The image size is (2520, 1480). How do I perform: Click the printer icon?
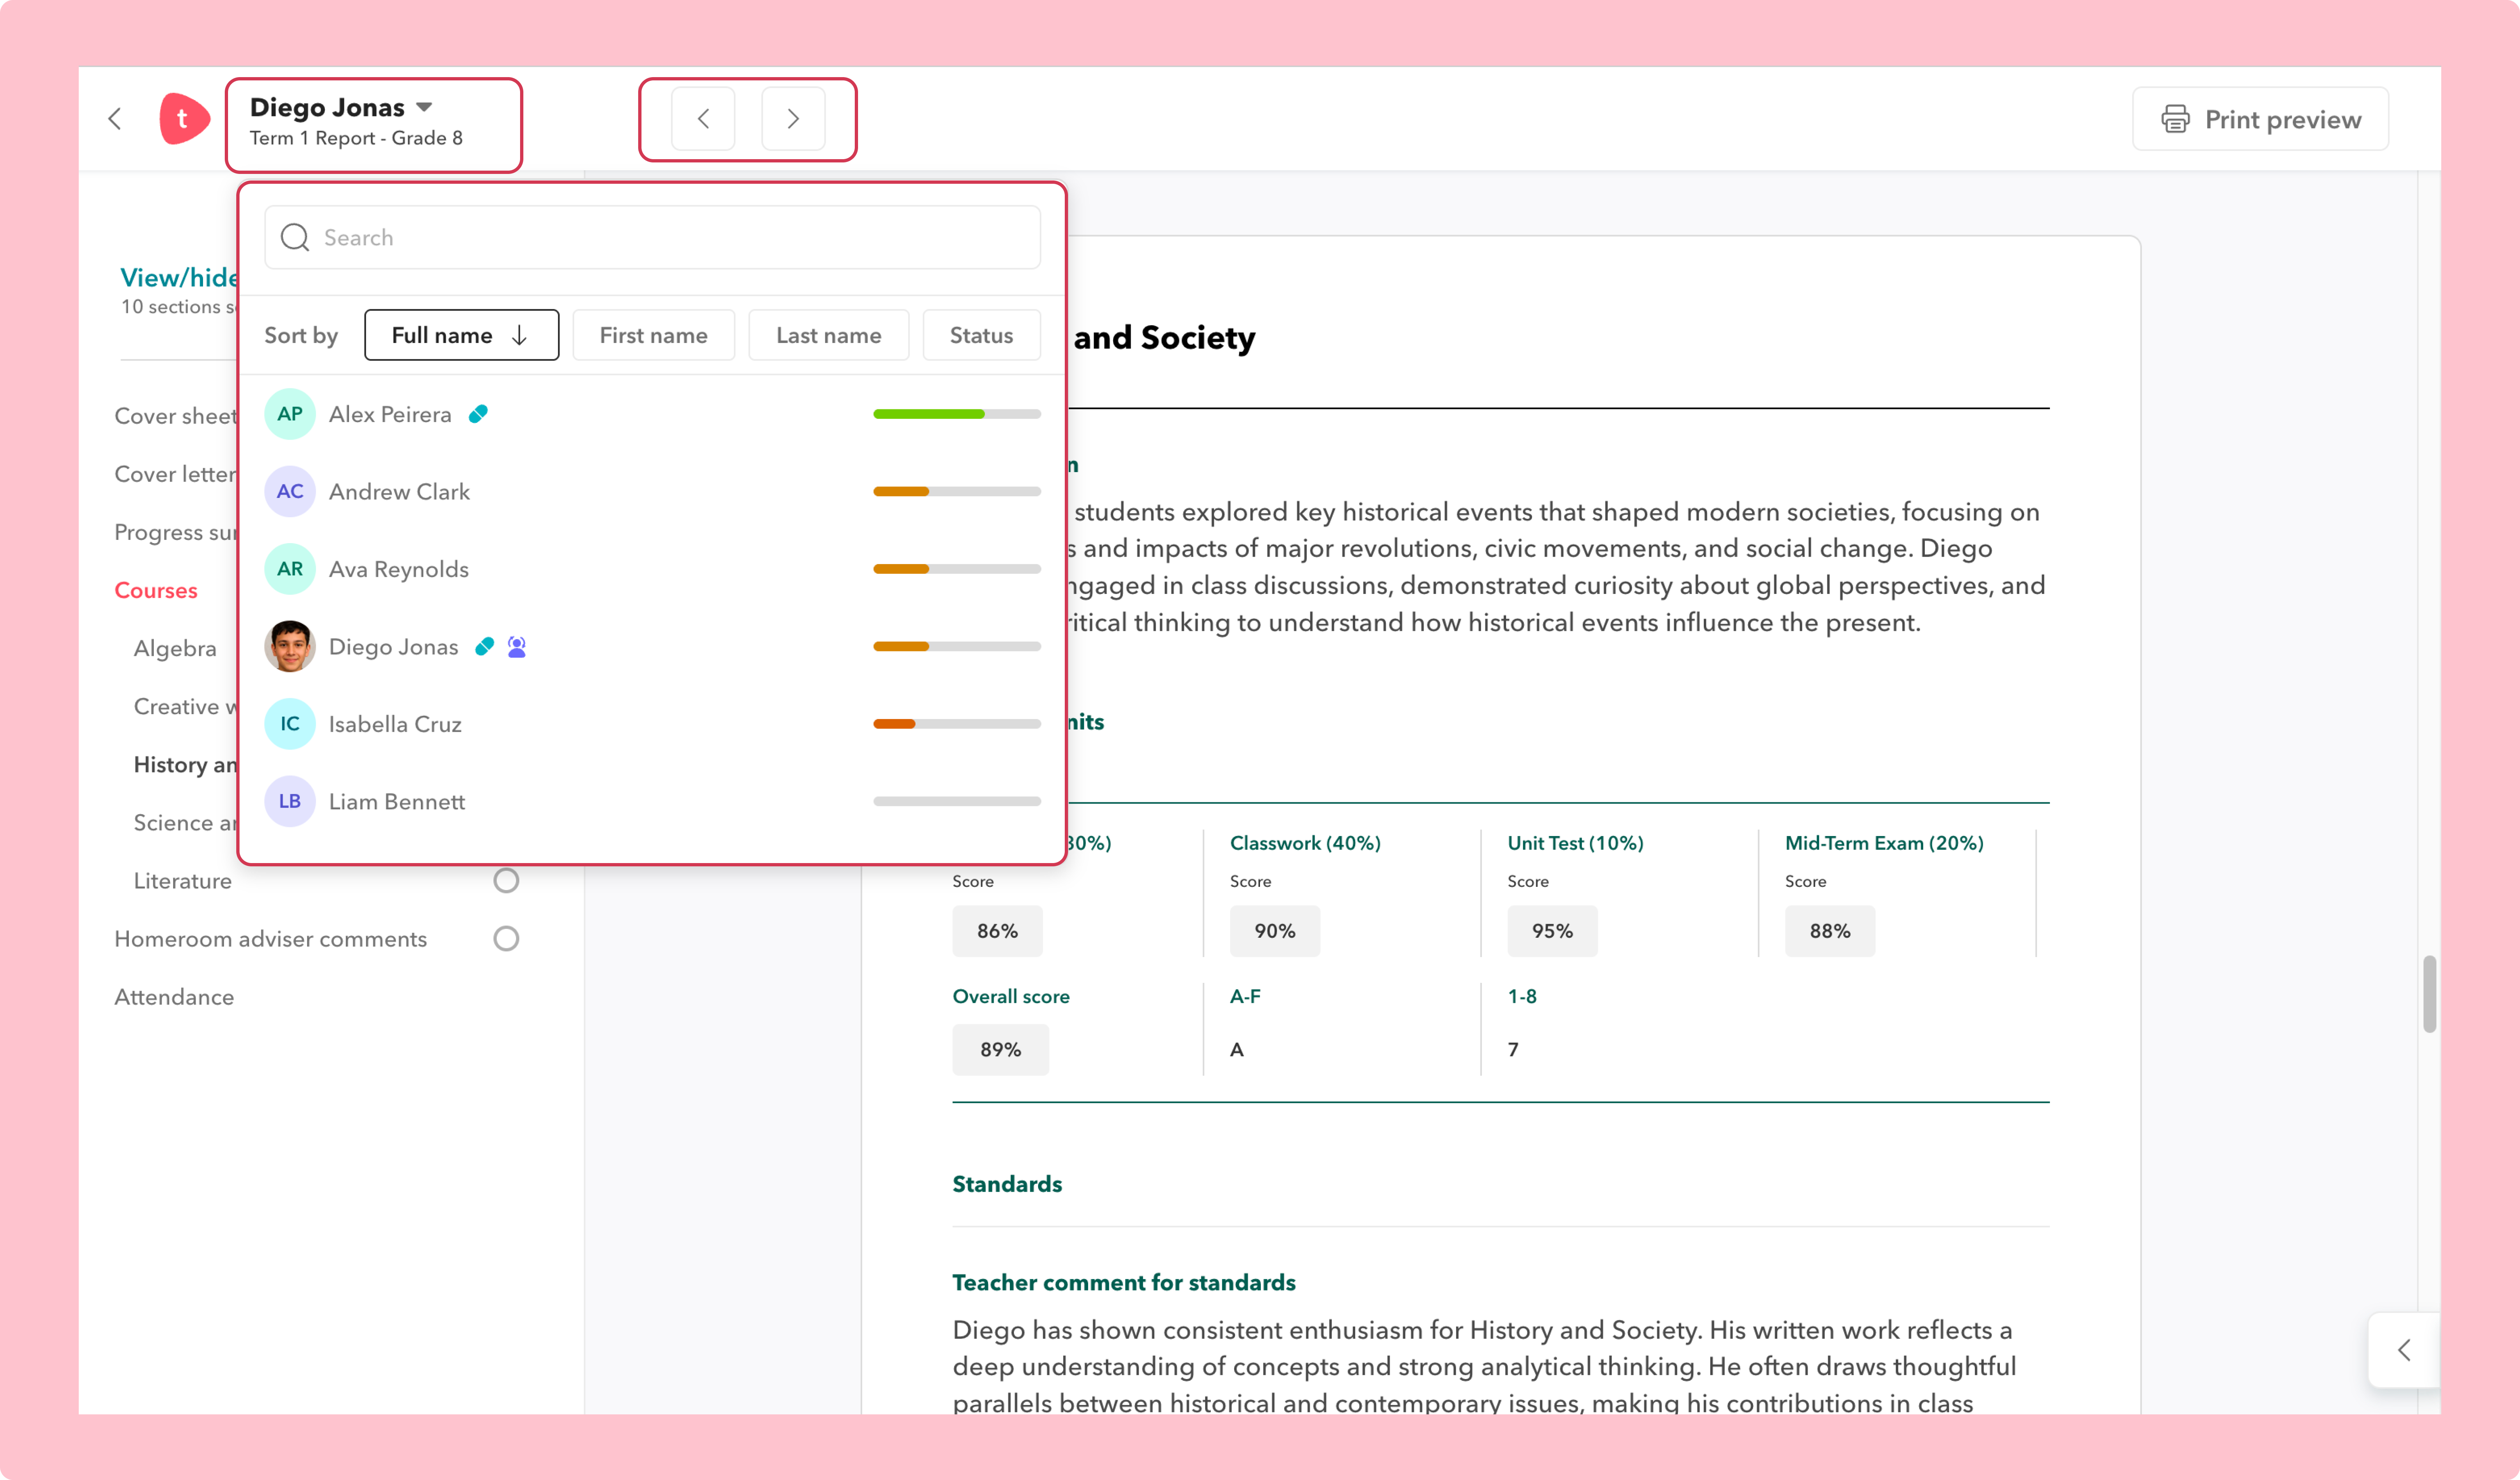click(x=2176, y=119)
